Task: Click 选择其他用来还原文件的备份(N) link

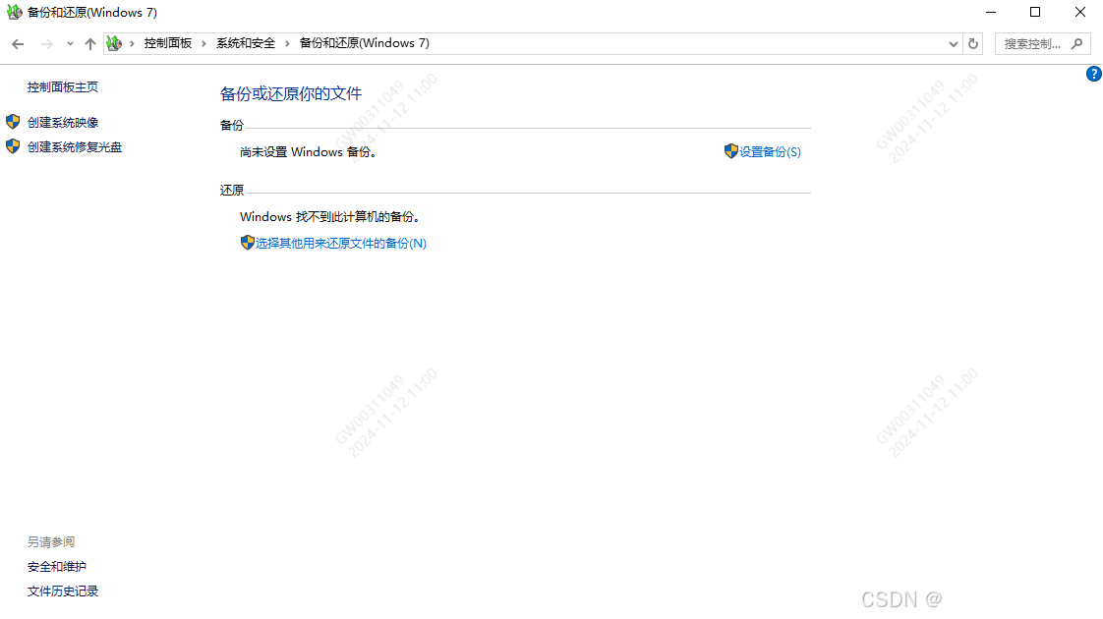Action: [x=340, y=244]
